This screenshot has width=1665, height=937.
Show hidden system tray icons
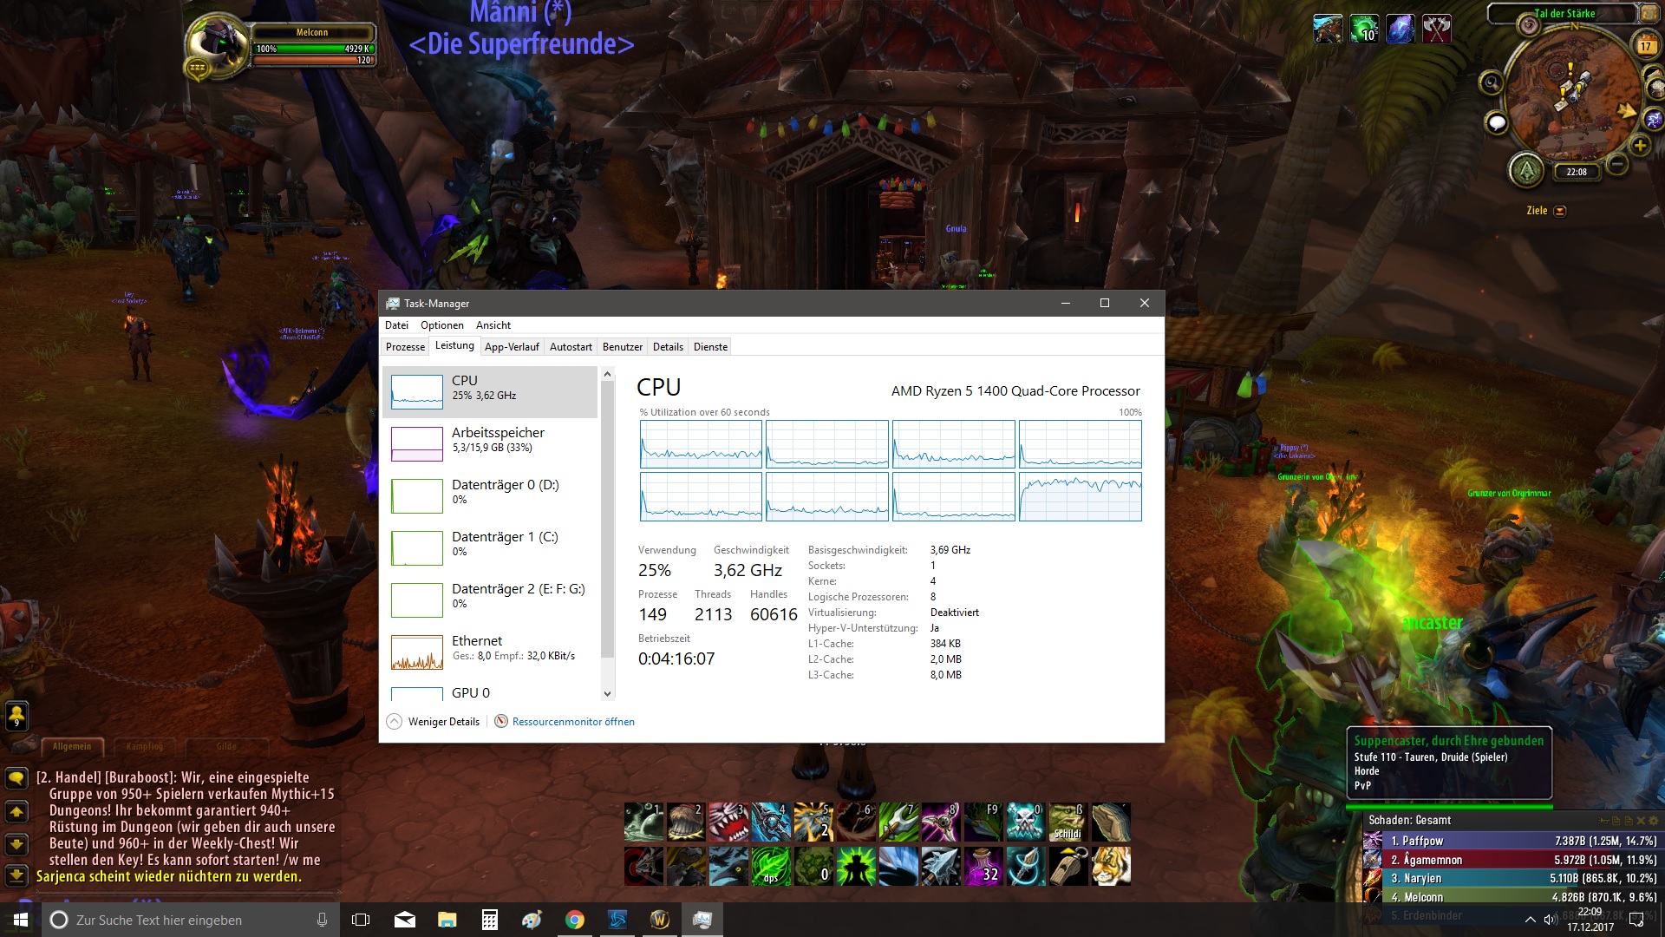[x=1530, y=920]
